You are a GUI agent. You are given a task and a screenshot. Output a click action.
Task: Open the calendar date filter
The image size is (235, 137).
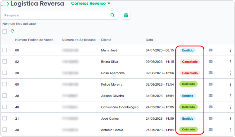point(126,15)
